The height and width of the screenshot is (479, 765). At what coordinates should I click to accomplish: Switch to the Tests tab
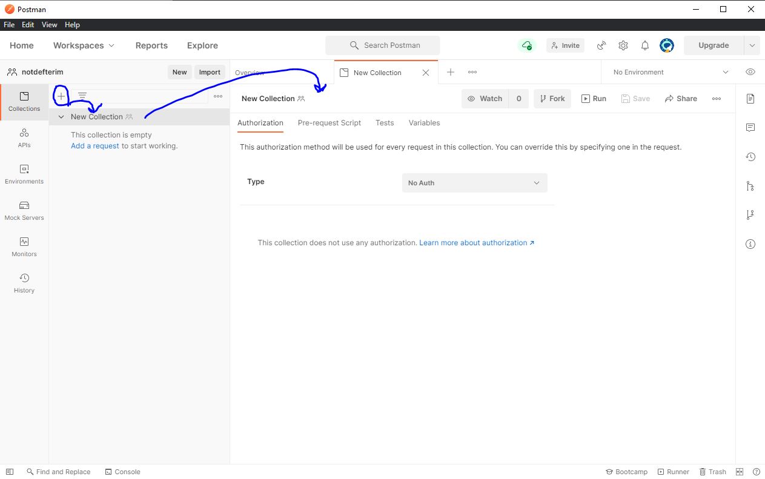click(x=384, y=123)
